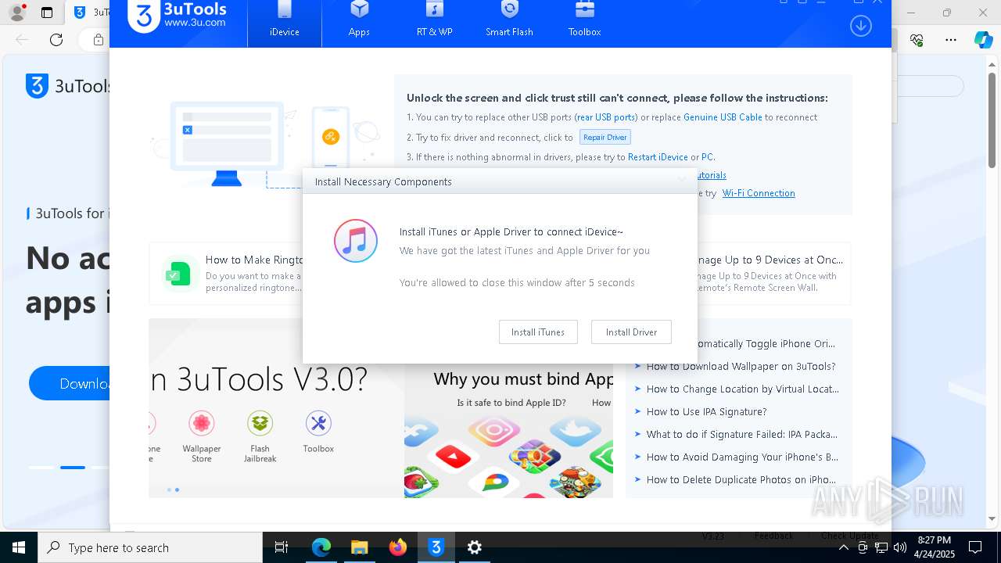Image resolution: width=1001 pixels, height=563 pixels.
Task: Click the taskbar search box
Action: coord(150,547)
